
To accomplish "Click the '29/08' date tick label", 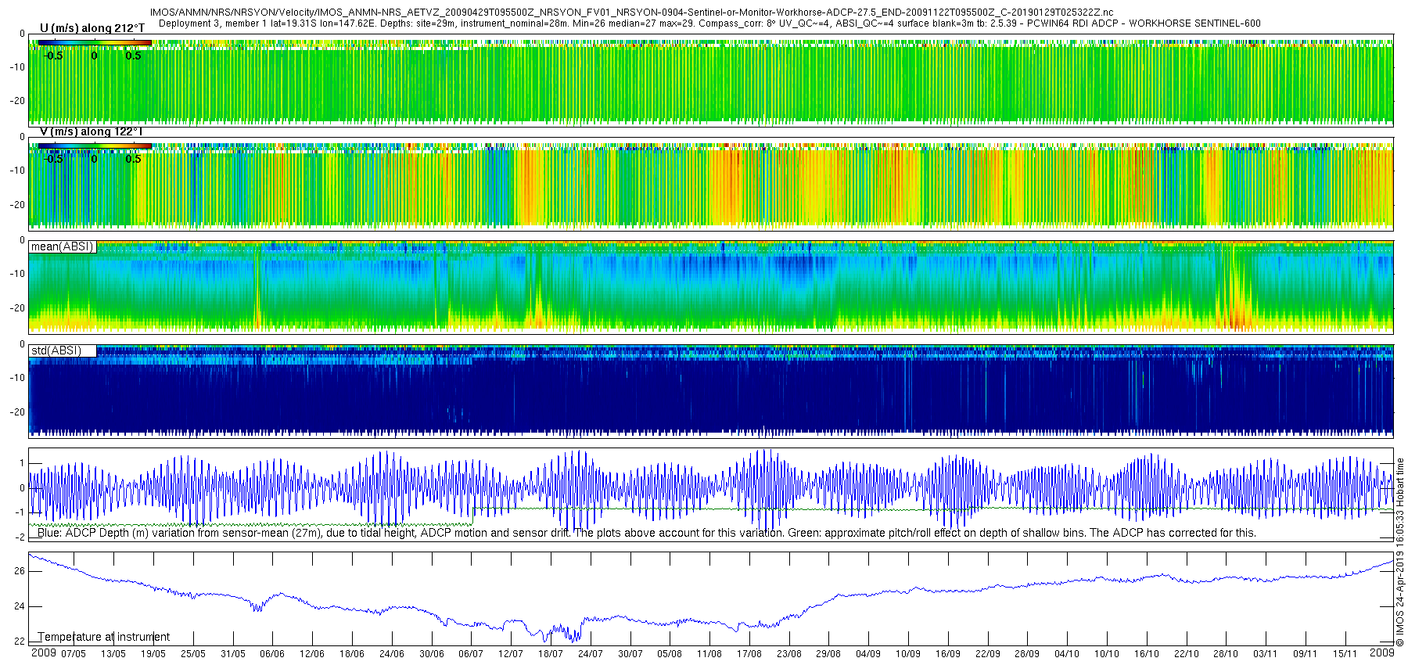I will click(x=828, y=654).
